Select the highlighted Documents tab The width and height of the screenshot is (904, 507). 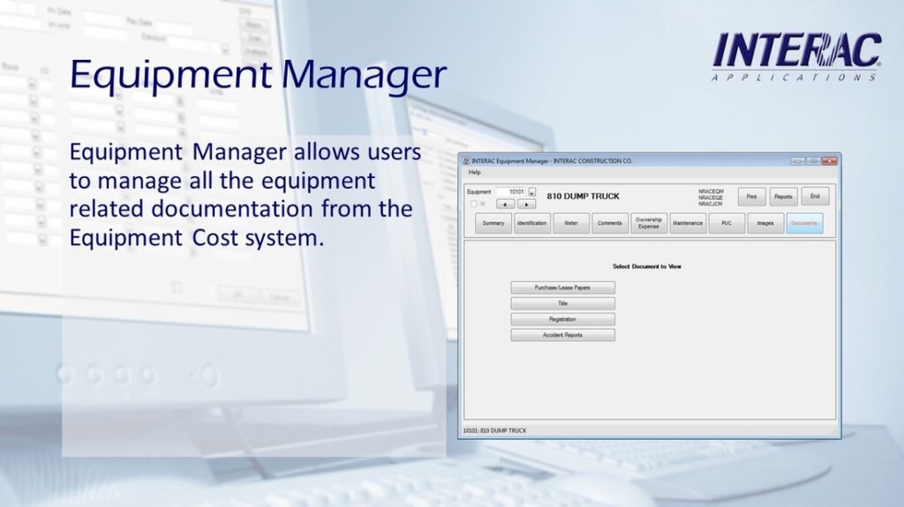(804, 223)
